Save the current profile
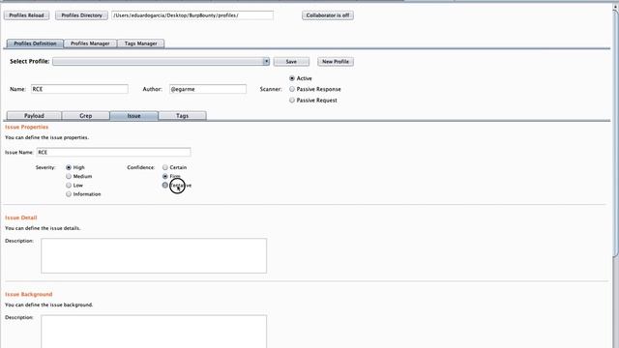 [291, 62]
